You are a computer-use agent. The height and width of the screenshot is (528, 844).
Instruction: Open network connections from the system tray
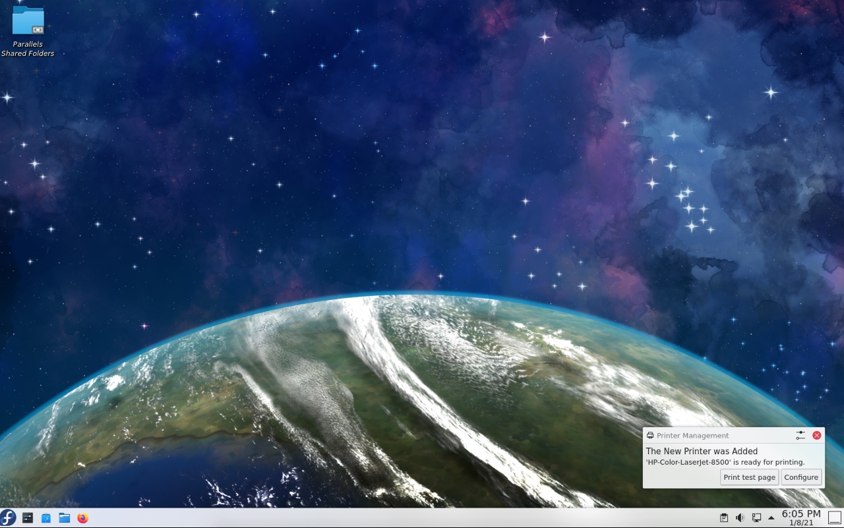click(756, 517)
